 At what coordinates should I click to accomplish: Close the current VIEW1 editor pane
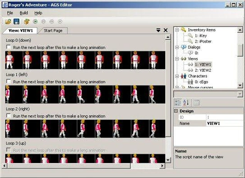coord(166,30)
